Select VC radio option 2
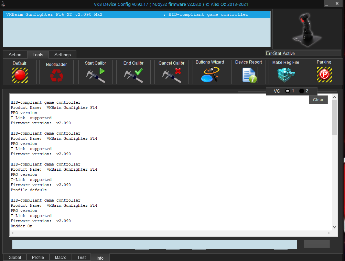This screenshot has height=261, width=345. tap(302, 91)
